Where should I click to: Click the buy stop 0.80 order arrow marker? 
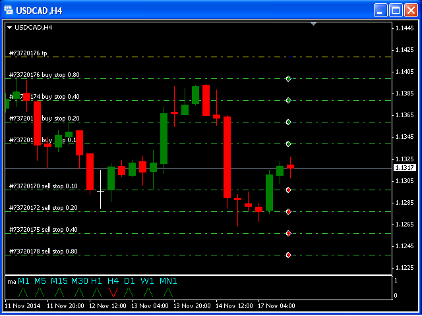[x=288, y=78]
